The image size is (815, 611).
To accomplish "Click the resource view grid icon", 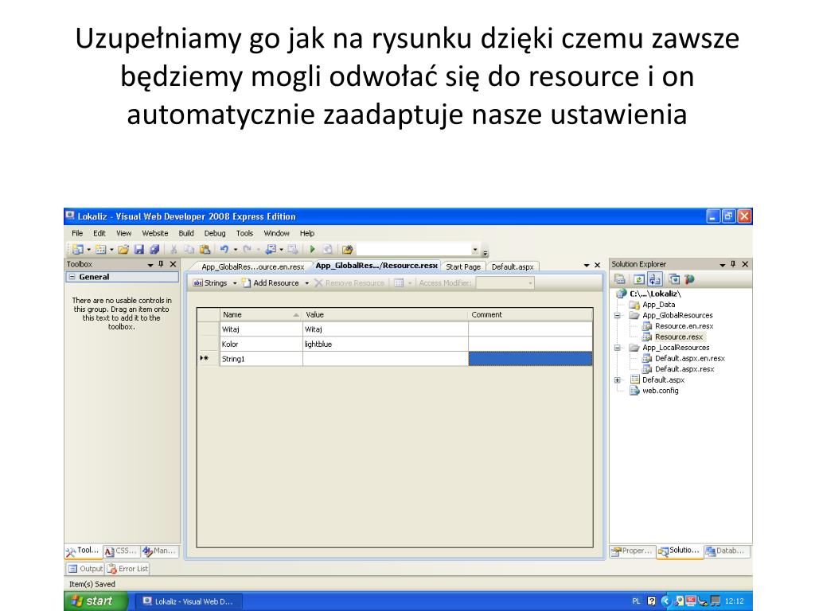I will [x=399, y=283].
